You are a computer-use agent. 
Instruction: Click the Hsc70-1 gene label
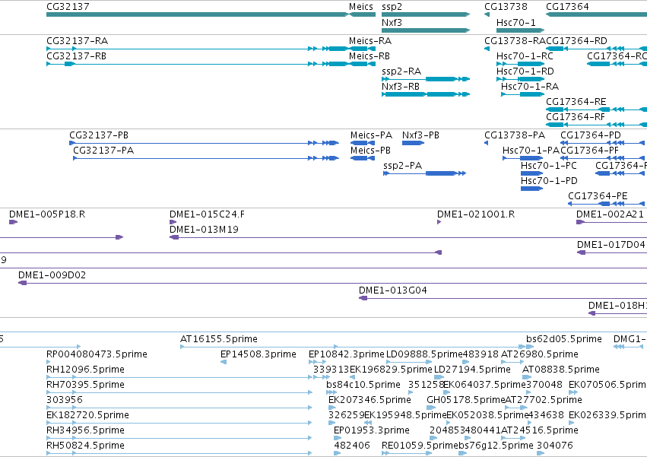515,22
